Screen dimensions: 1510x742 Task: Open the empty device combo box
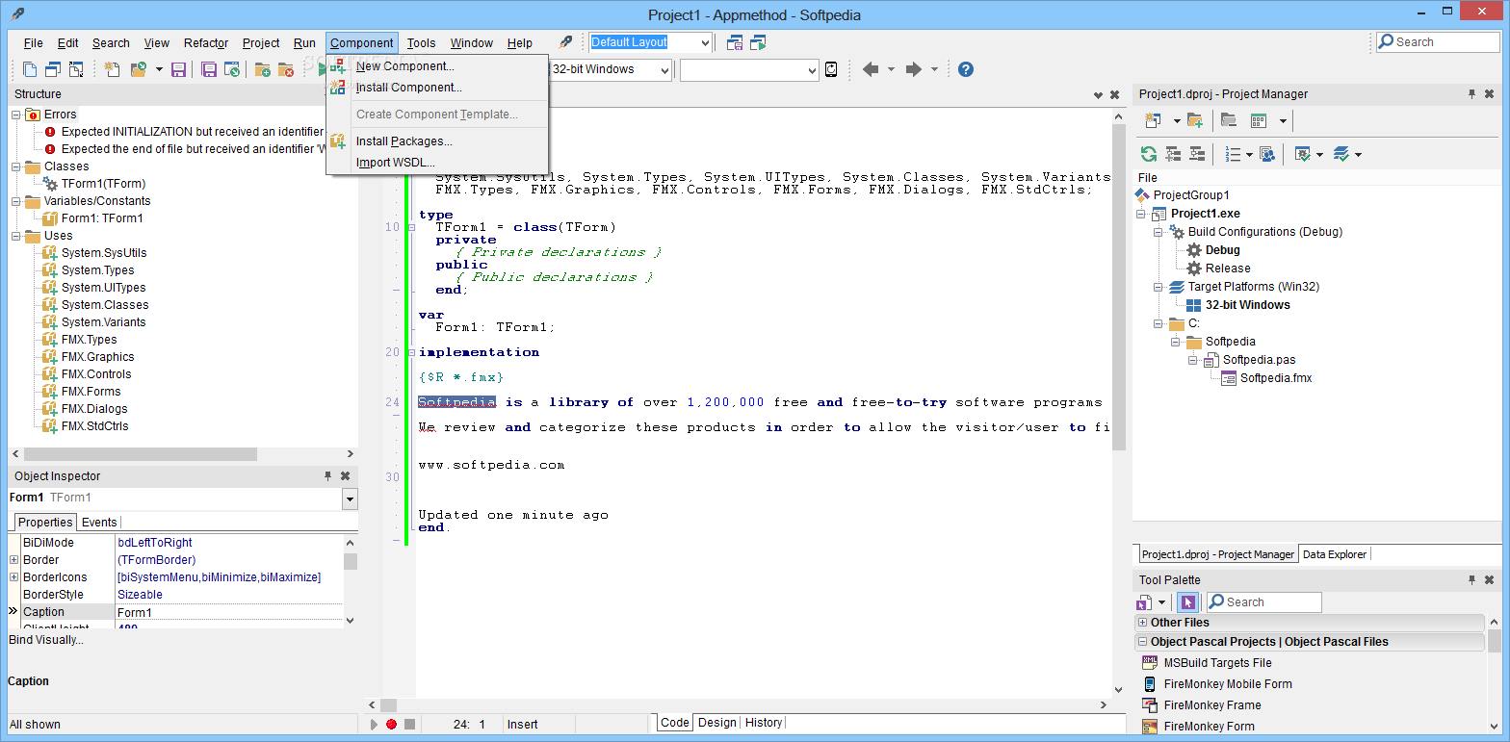tap(811, 69)
